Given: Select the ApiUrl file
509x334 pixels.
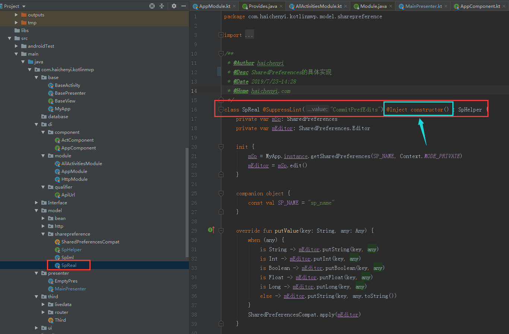Looking at the screenshot, I should pyautogui.click(x=65, y=195).
